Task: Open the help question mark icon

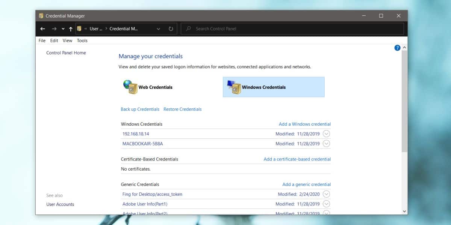Action: 397,48
